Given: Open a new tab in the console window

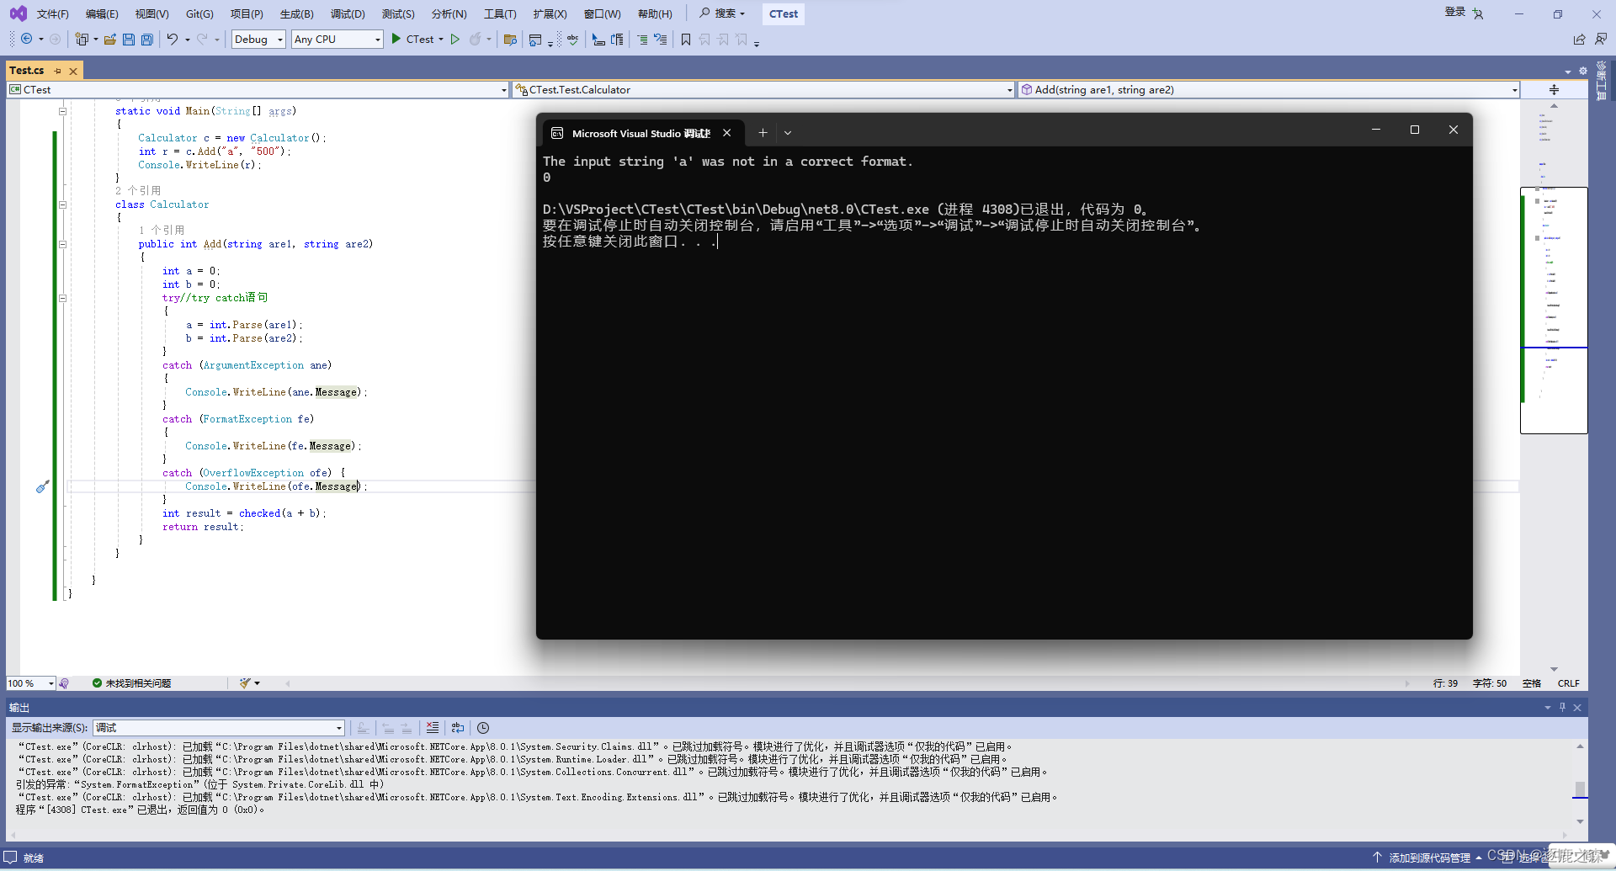Looking at the screenshot, I should [763, 133].
